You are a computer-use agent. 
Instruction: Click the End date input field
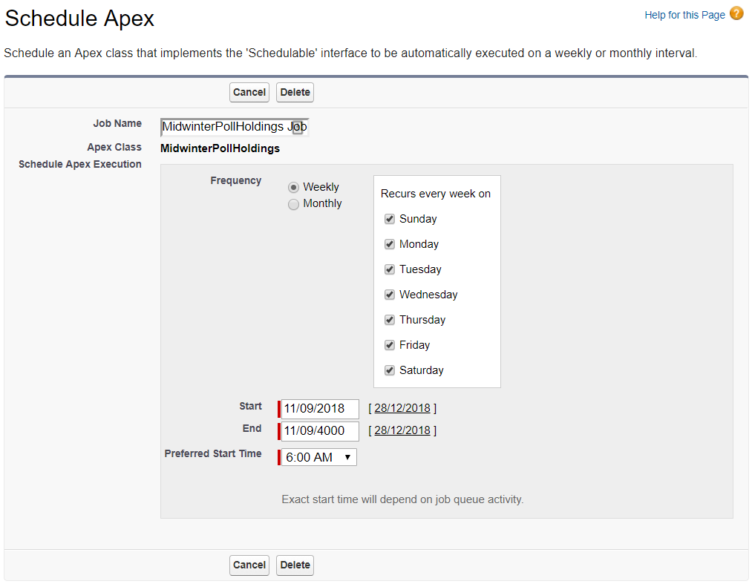[320, 431]
